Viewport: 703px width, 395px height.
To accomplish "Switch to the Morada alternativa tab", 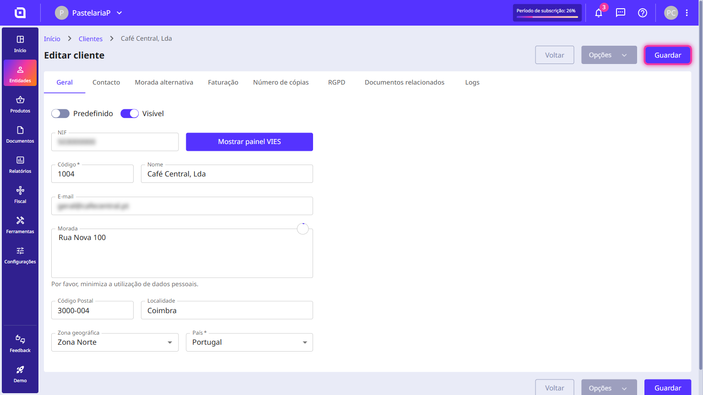I will pos(164,82).
